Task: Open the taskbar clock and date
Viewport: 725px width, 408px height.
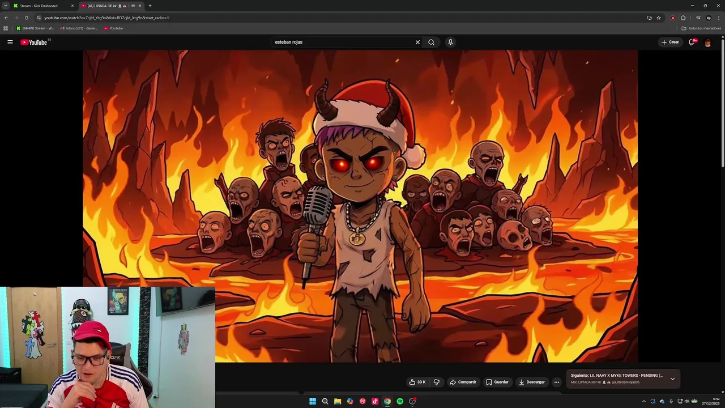Action: [x=711, y=401]
